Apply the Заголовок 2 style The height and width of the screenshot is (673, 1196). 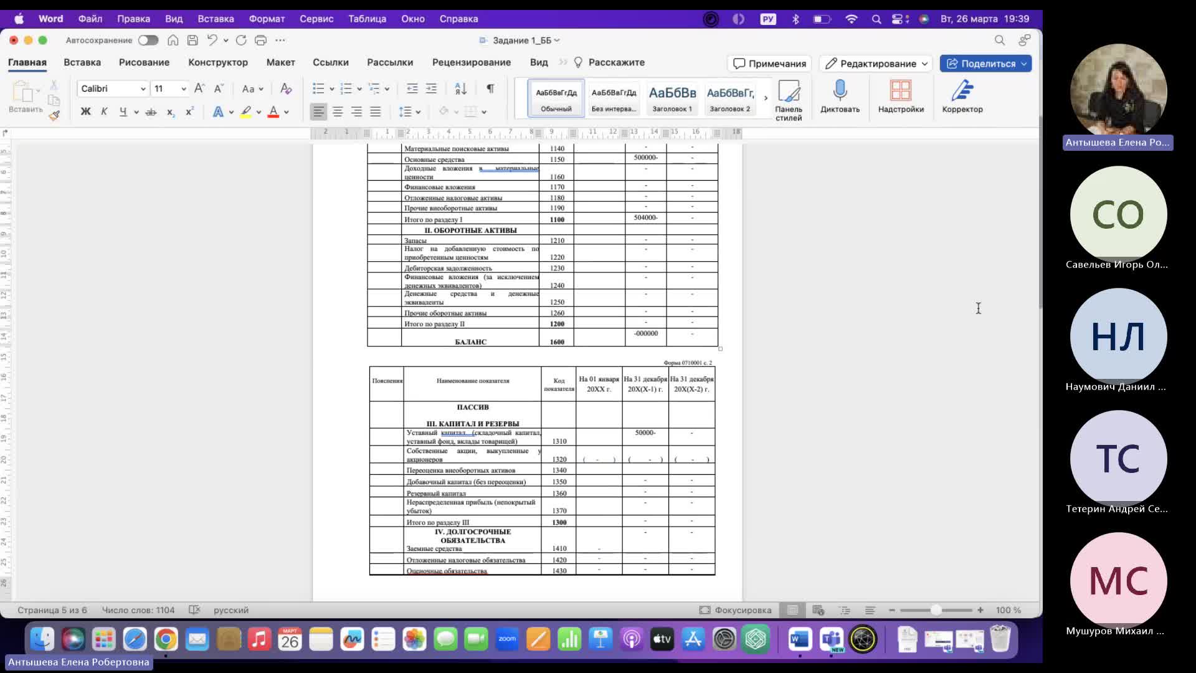[x=730, y=98]
